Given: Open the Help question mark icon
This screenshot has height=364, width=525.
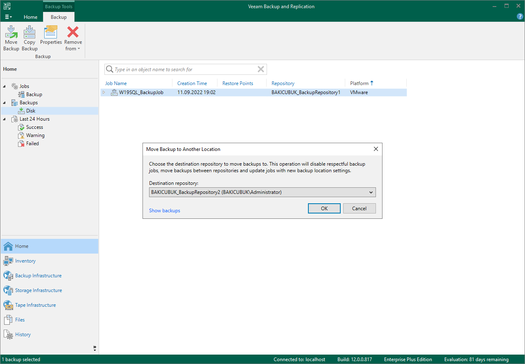Looking at the screenshot, I should pyautogui.click(x=520, y=17).
